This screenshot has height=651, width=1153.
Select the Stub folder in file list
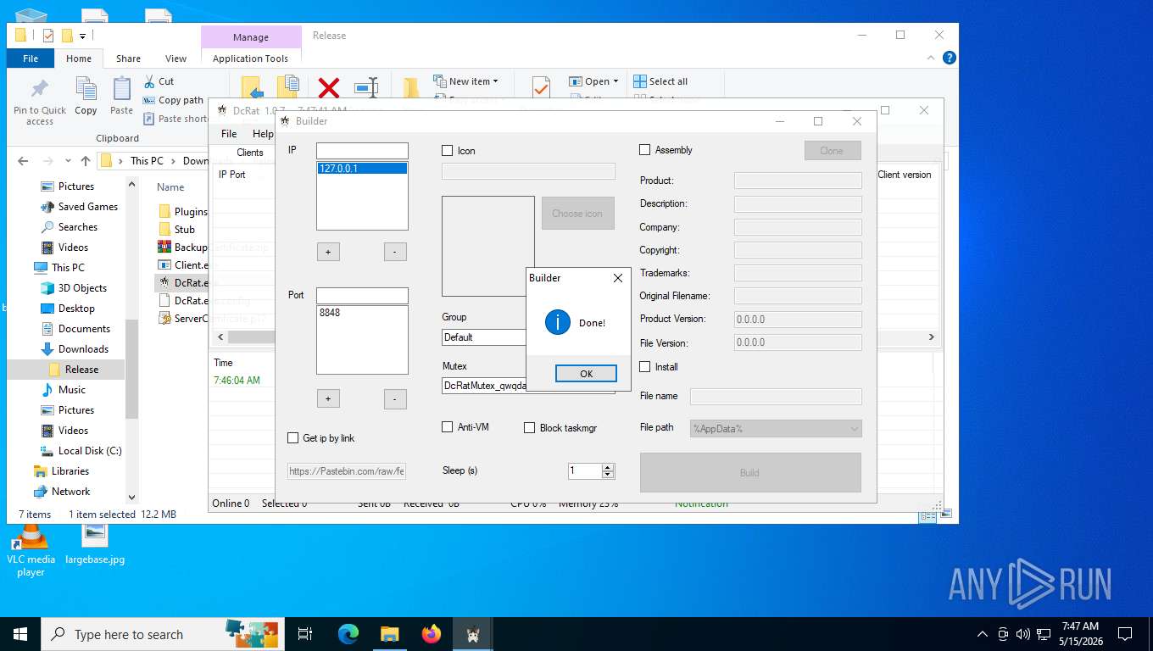(x=177, y=230)
